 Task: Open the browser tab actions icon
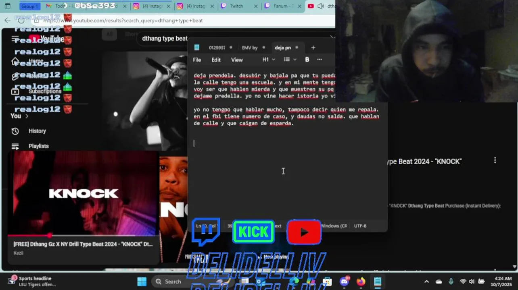coord(7,6)
